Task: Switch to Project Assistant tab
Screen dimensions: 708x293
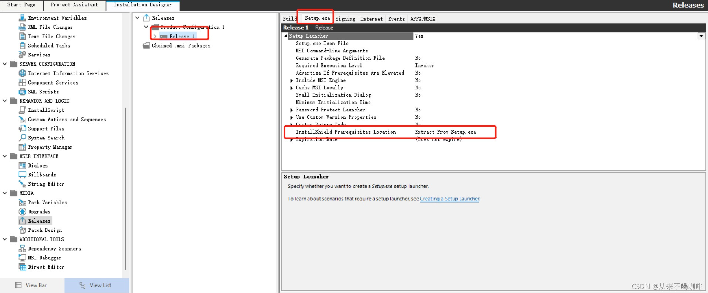Action: tap(74, 5)
